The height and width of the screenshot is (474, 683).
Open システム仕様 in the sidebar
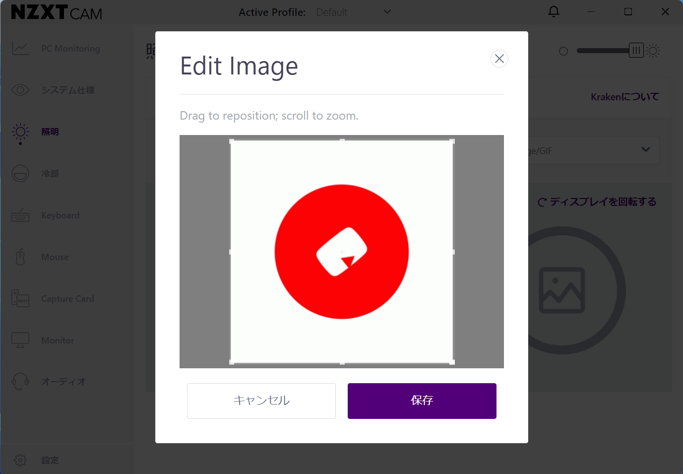(67, 90)
